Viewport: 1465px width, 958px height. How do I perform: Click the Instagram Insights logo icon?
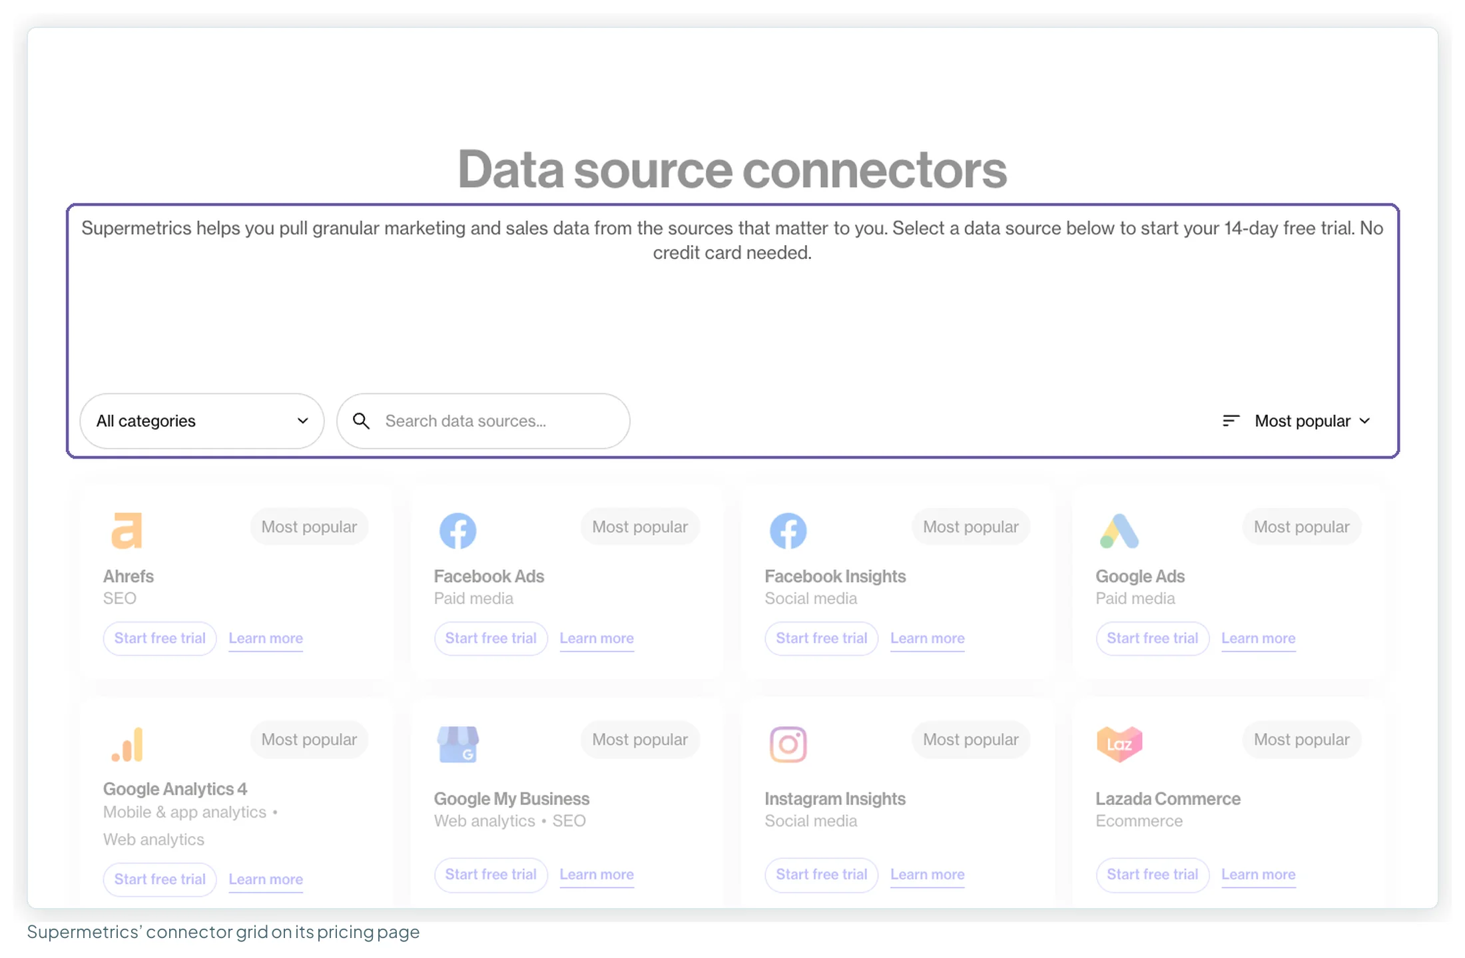click(788, 744)
